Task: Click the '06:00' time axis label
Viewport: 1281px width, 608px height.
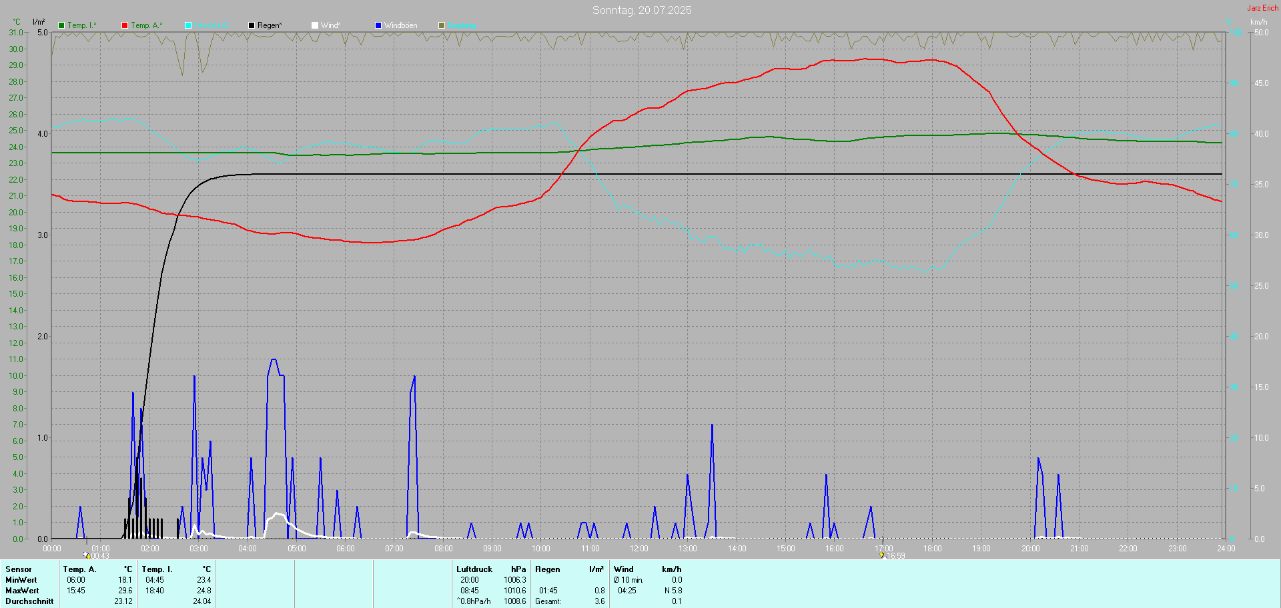Action: pyautogui.click(x=346, y=549)
